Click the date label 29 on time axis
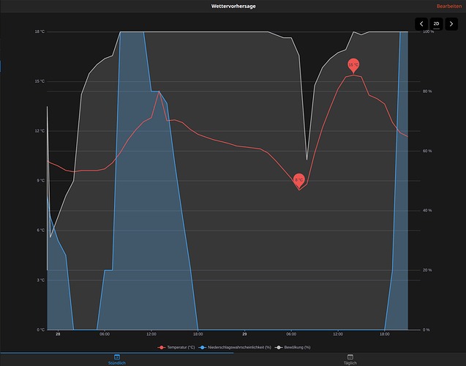 point(244,335)
